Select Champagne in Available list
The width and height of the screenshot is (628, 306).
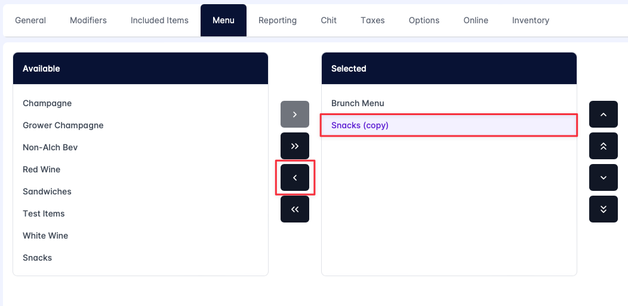pyautogui.click(x=47, y=103)
